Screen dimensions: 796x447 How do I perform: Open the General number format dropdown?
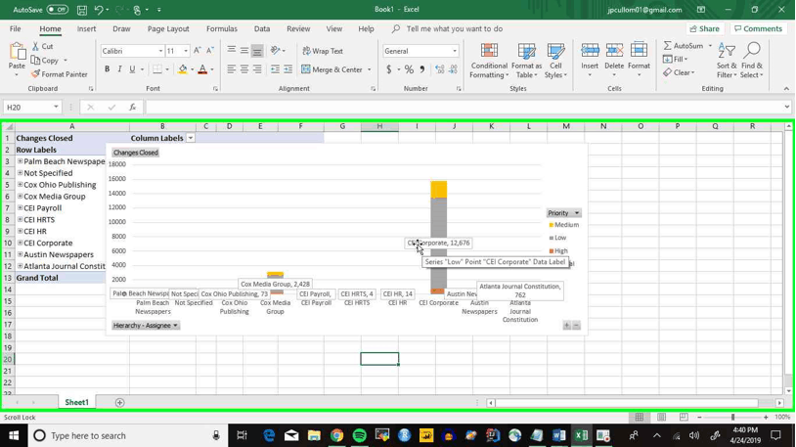[x=455, y=51]
